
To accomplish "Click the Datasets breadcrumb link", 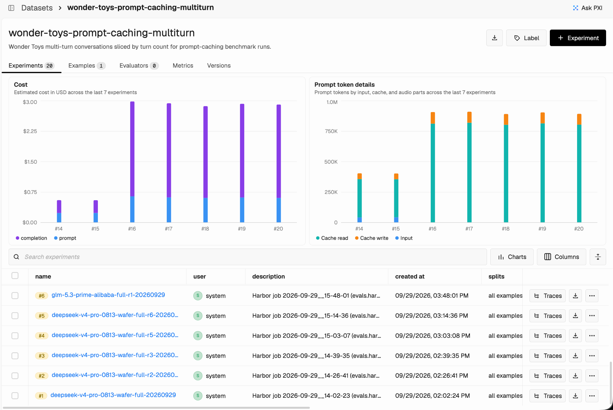I will click(x=37, y=8).
